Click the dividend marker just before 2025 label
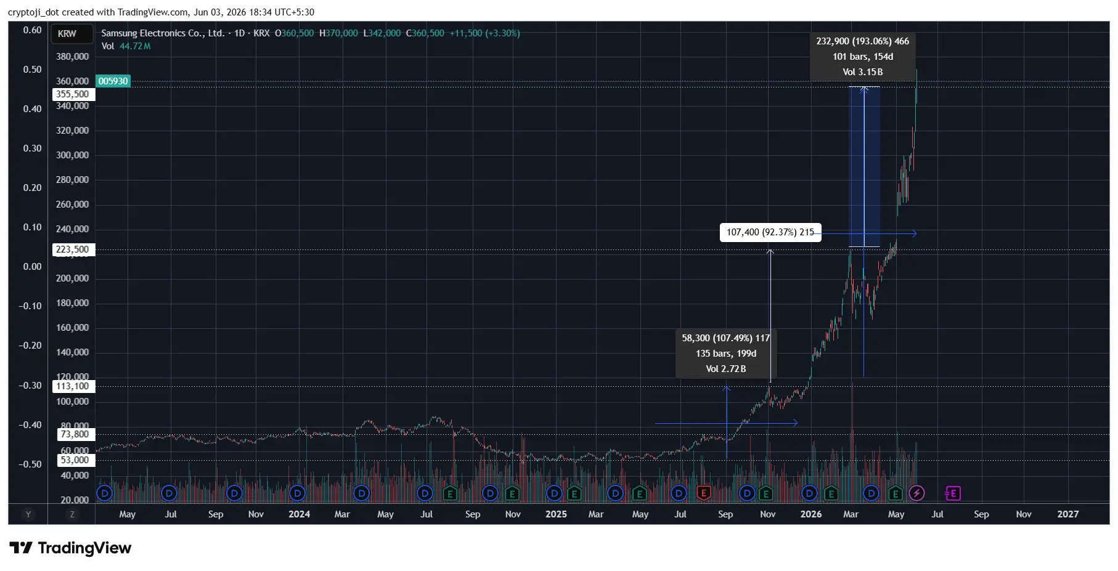 (554, 493)
